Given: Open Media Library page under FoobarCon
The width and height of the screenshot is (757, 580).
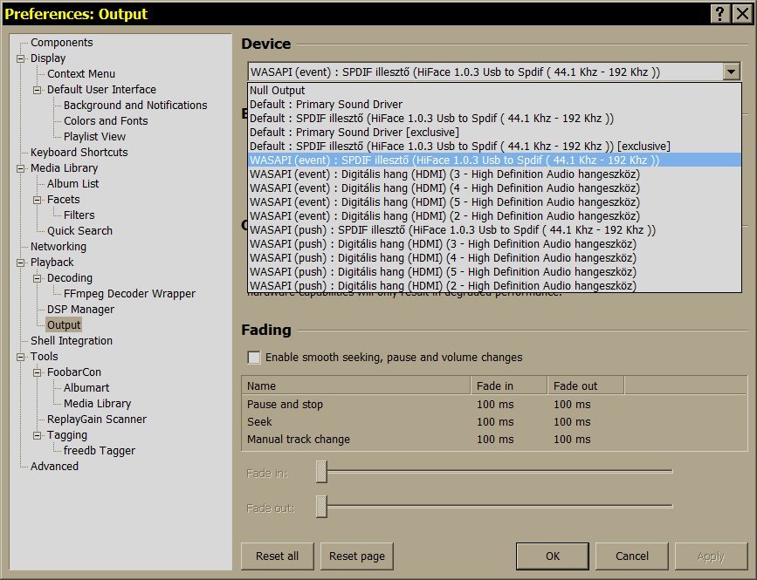Looking at the screenshot, I should (x=98, y=404).
